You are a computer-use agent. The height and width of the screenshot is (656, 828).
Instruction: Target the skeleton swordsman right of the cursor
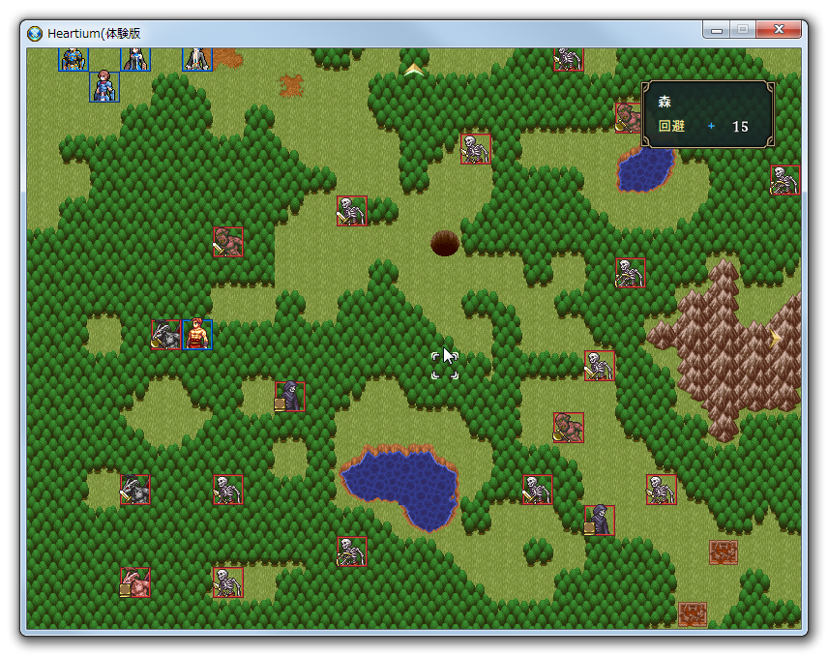click(600, 366)
